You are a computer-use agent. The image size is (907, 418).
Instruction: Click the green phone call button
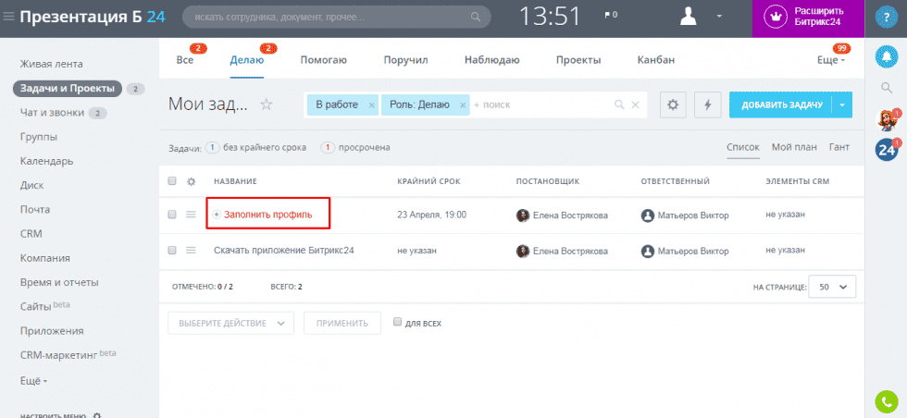[x=886, y=401]
